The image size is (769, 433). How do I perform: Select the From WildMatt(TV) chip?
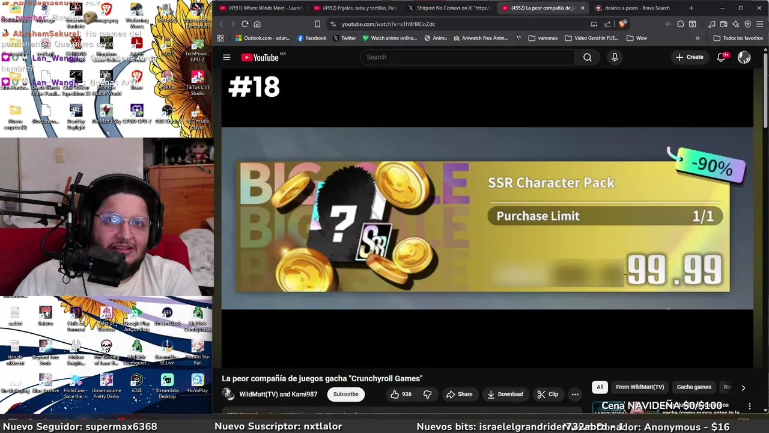[640, 387]
